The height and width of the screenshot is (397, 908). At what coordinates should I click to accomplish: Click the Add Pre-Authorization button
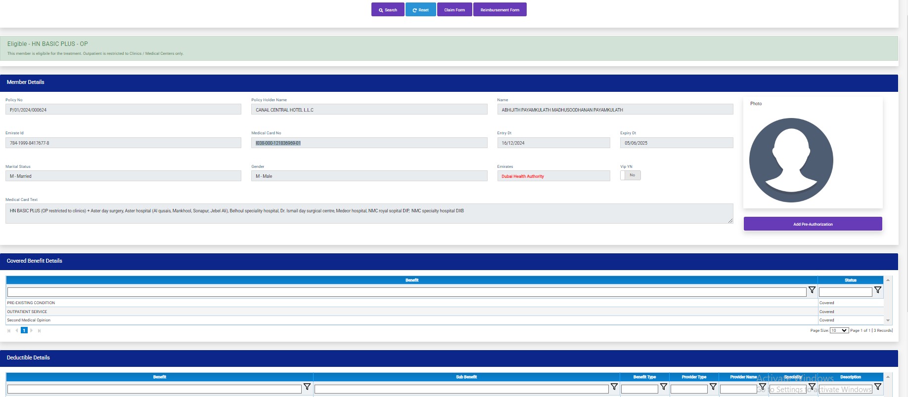[813, 224]
